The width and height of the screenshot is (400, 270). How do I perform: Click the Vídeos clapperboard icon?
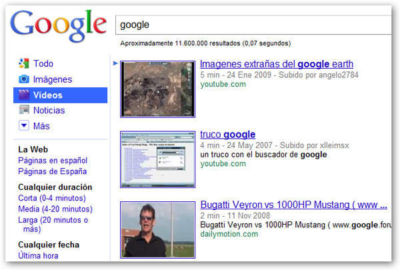click(24, 95)
